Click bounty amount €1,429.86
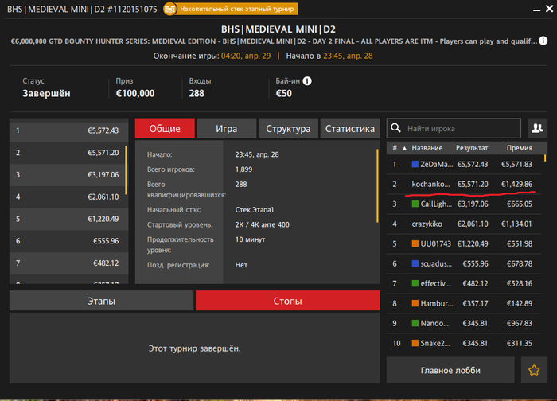Viewport: 557px width, 401px height. coord(516,184)
